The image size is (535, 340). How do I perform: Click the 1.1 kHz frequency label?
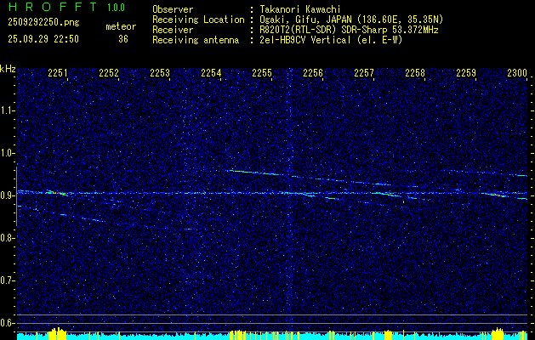point(7,110)
